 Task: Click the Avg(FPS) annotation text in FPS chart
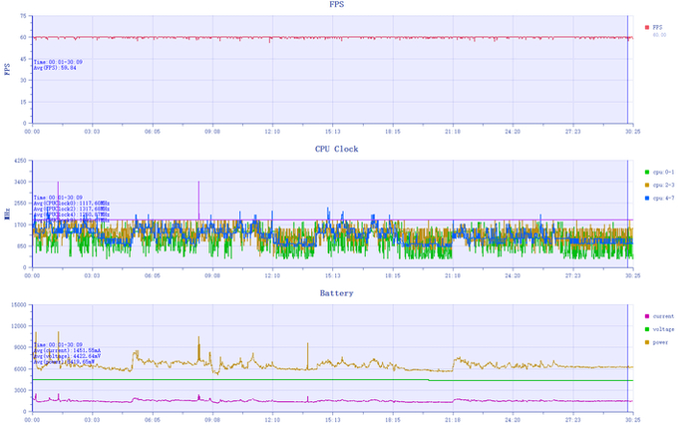[x=55, y=68]
